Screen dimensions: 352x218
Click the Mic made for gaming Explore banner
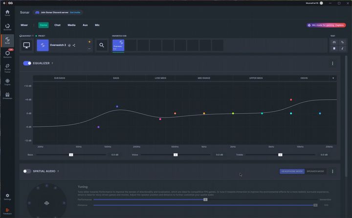pyautogui.click(x=326, y=25)
